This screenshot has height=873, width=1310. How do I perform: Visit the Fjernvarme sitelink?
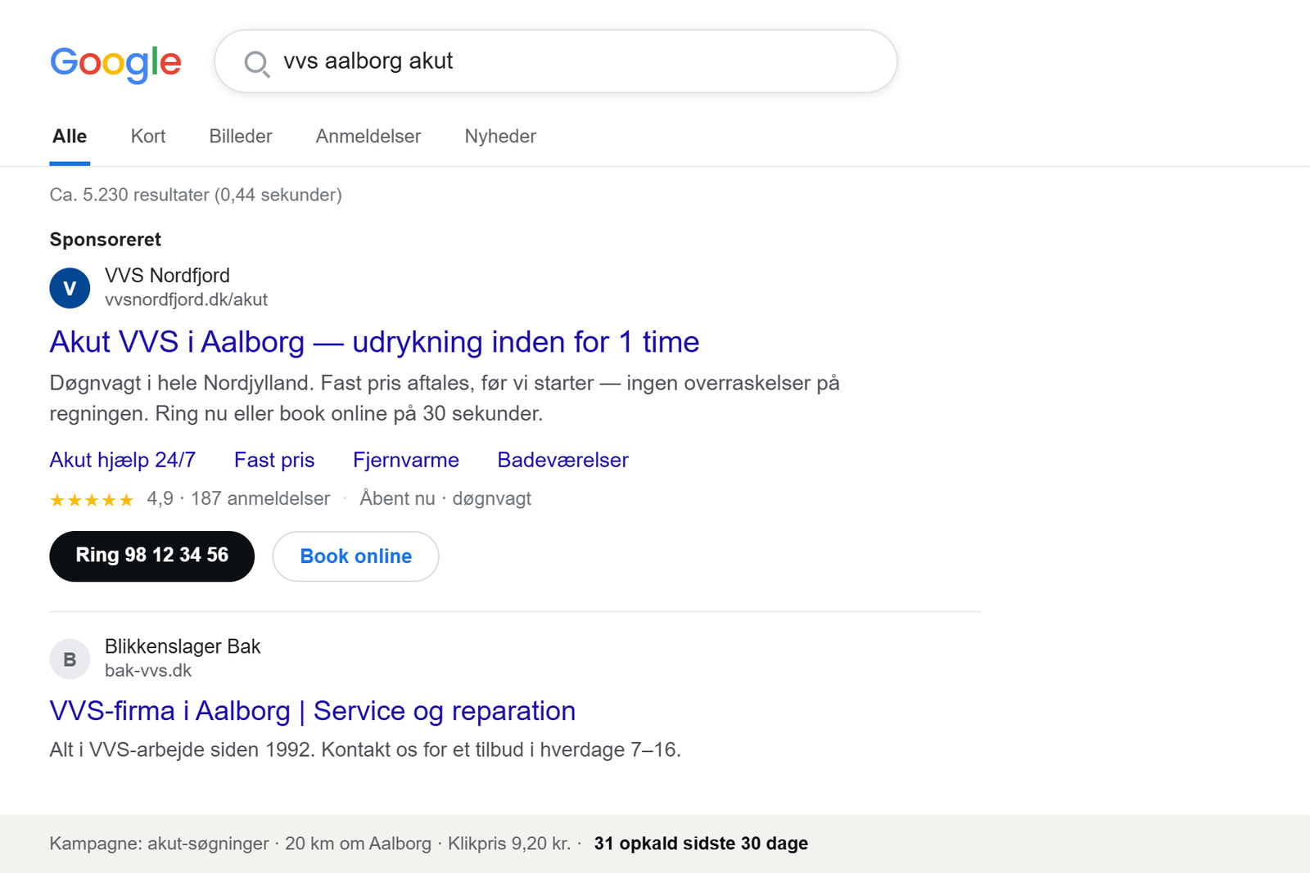(x=406, y=460)
